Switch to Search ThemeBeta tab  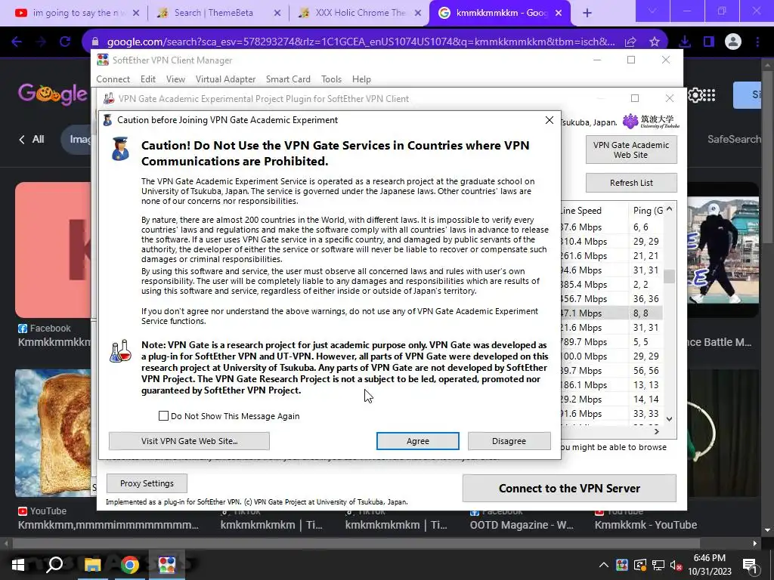click(218, 13)
